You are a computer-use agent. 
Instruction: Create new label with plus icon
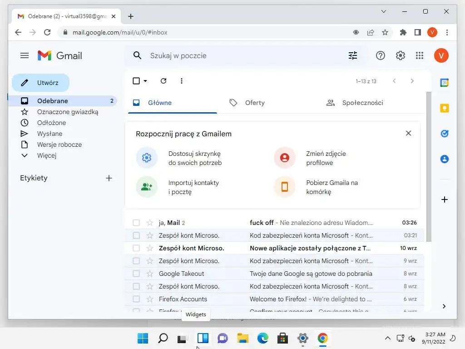[x=109, y=178]
